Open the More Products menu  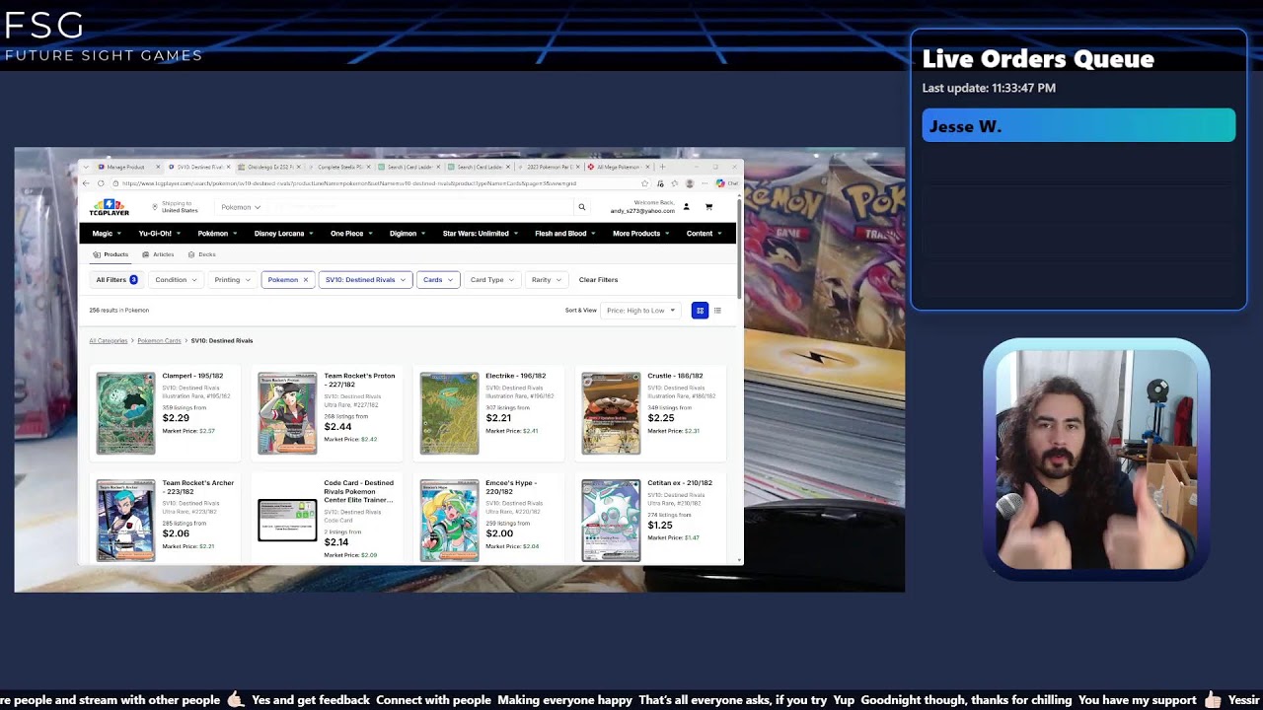641,234
